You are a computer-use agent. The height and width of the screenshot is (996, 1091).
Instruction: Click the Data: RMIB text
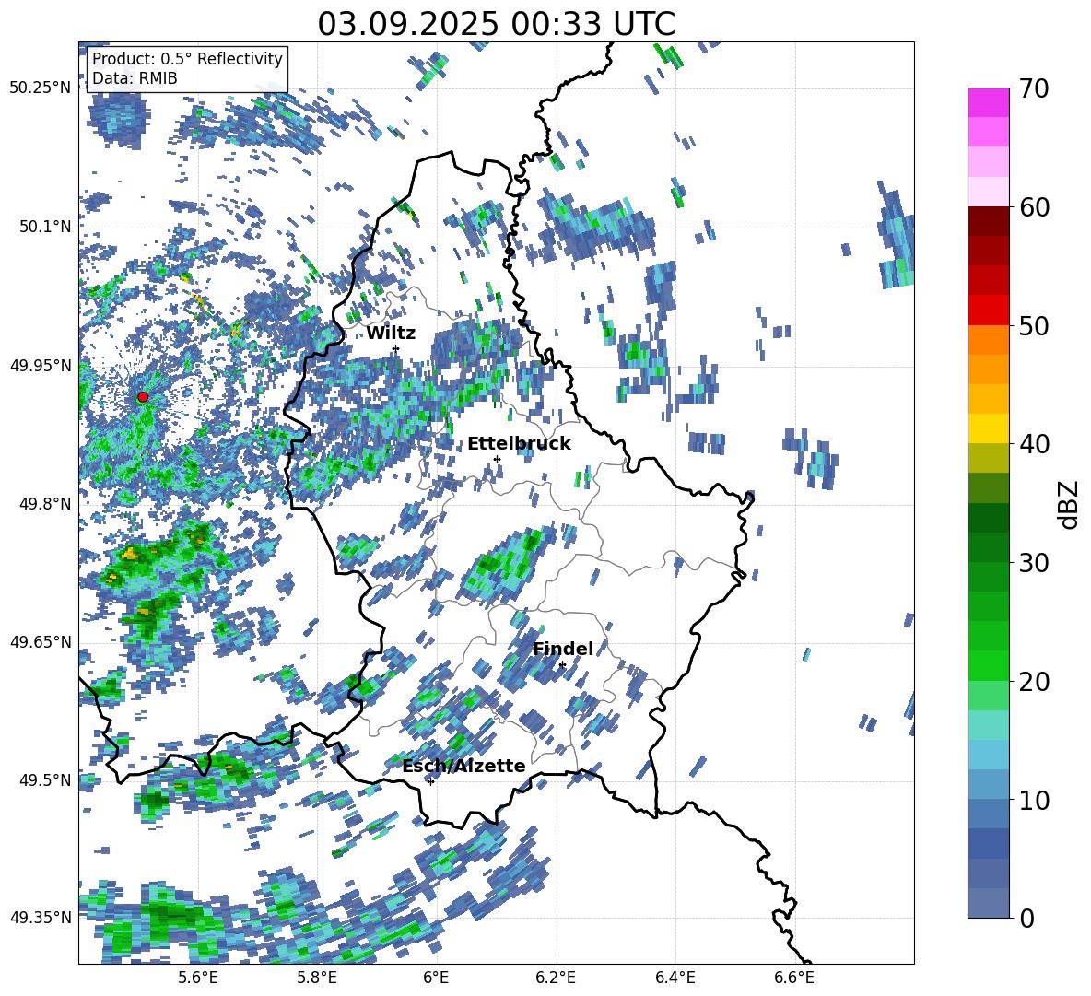point(135,78)
